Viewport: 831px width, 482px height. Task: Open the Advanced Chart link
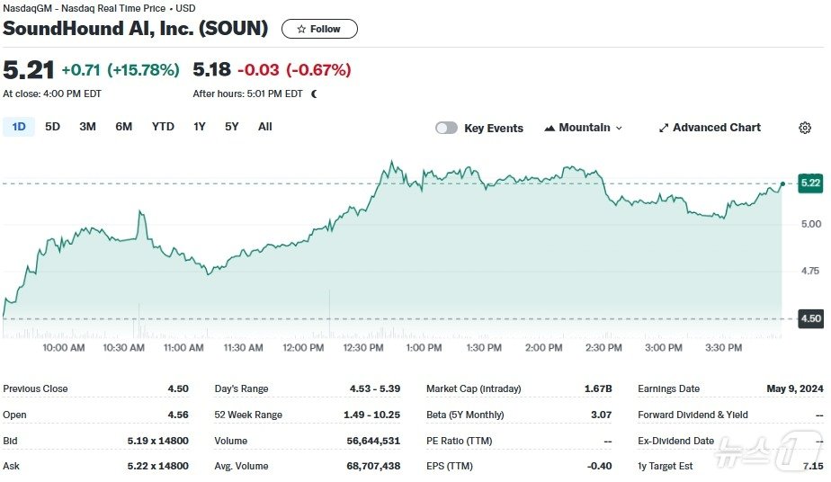pos(716,128)
